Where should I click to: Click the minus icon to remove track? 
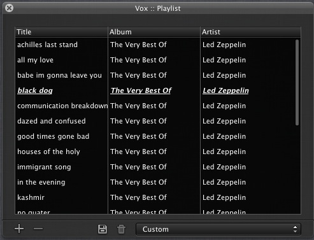38,229
